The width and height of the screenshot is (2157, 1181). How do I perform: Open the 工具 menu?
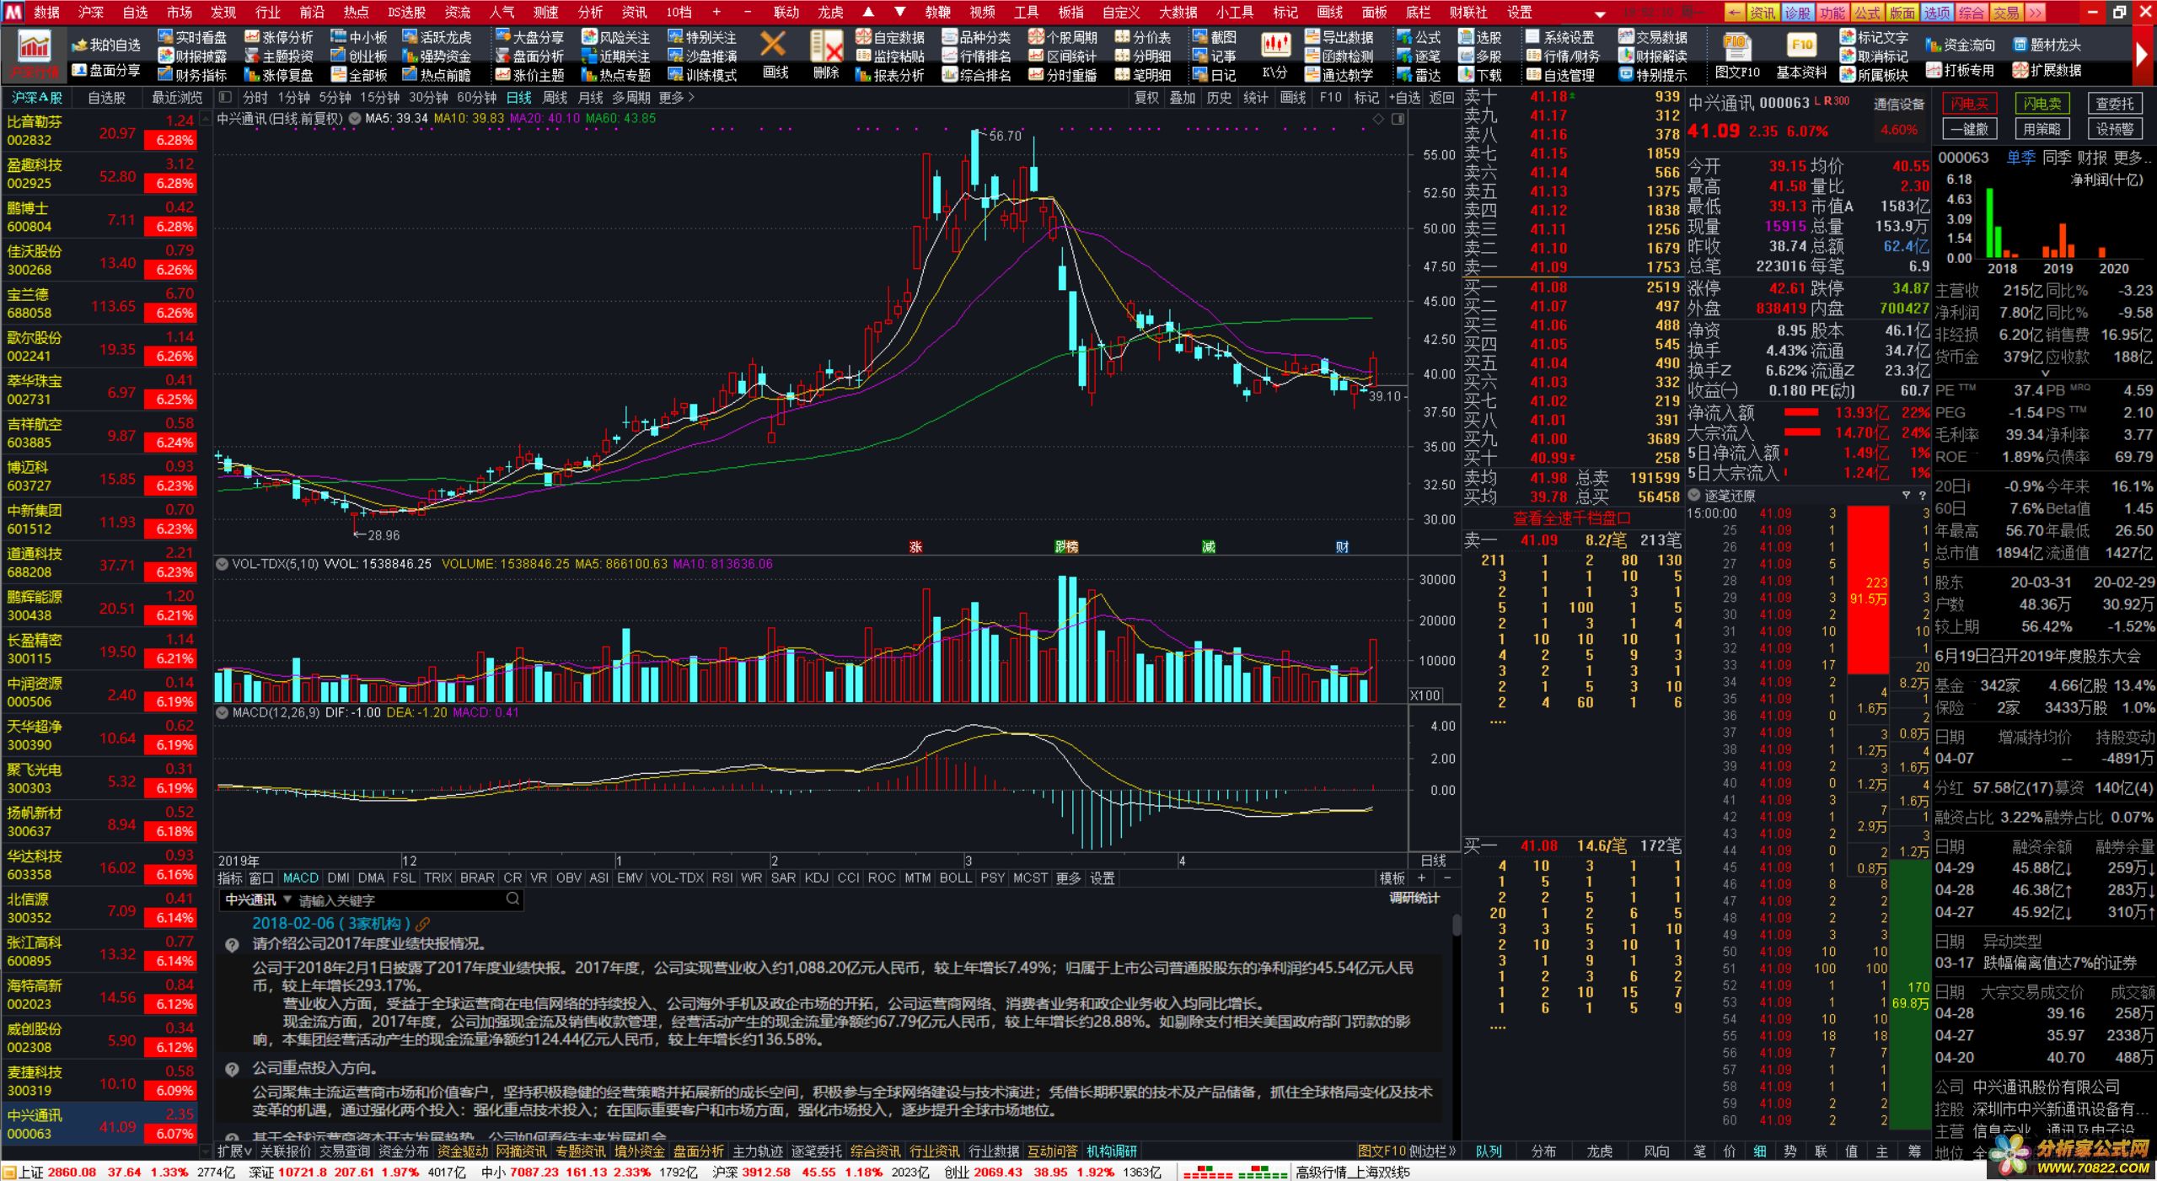(x=1026, y=13)
